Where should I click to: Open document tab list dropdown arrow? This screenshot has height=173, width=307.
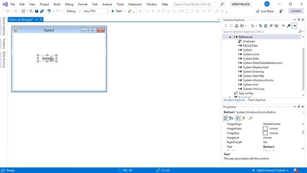click(219, 20)
